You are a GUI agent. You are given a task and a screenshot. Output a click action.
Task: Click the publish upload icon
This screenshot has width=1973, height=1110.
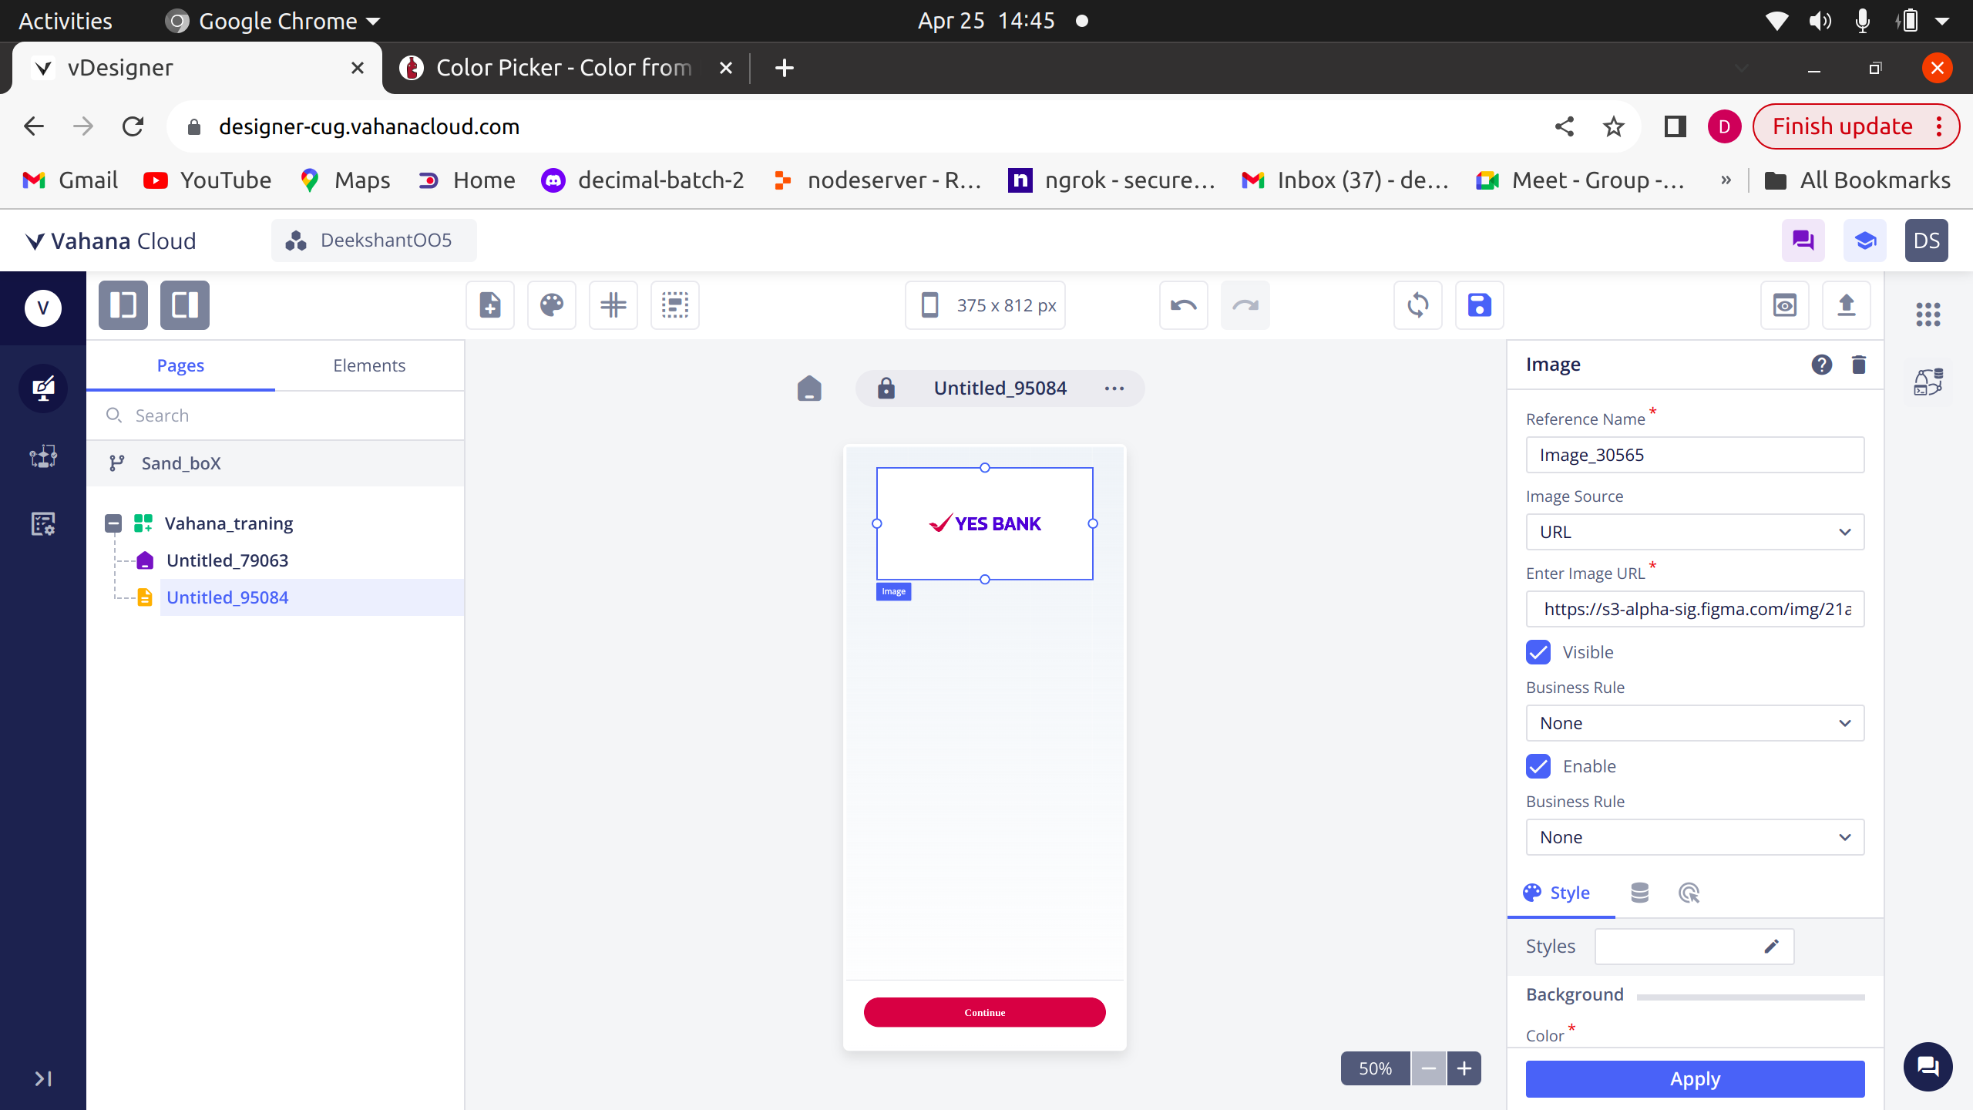pos(1847,305)
